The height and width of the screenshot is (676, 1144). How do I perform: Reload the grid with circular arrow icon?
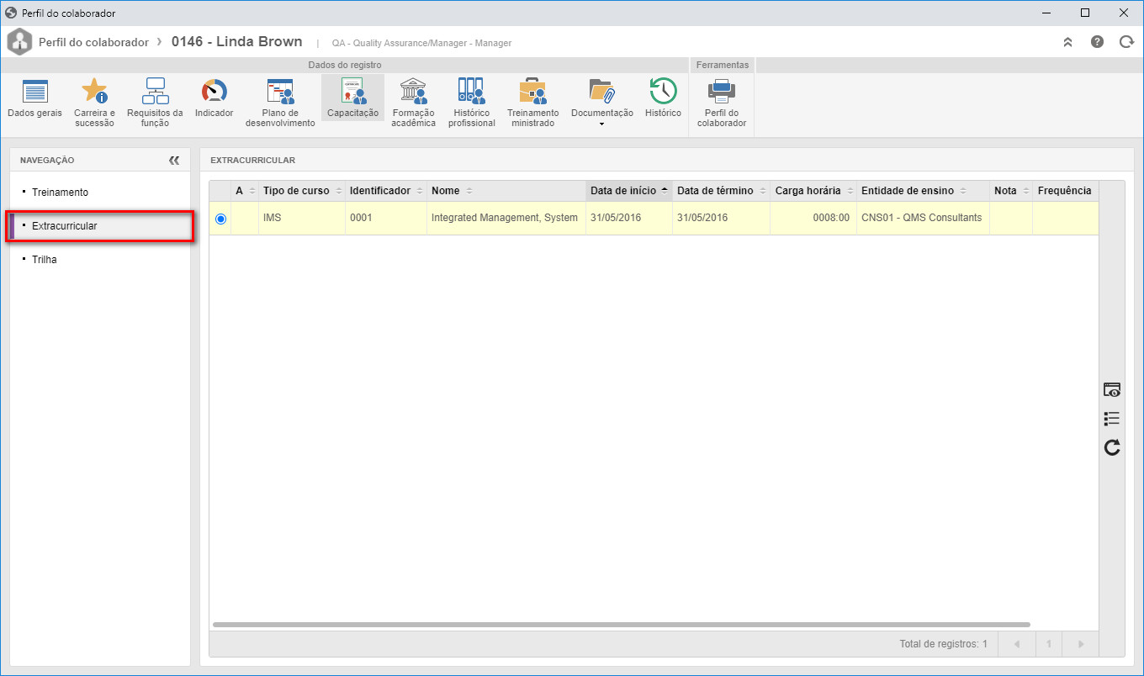(x=1112, y=447)
